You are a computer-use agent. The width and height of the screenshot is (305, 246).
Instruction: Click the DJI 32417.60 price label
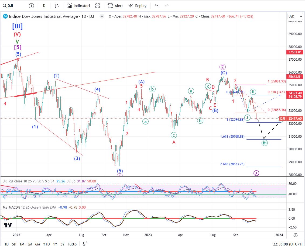click(x=291, y=118)
